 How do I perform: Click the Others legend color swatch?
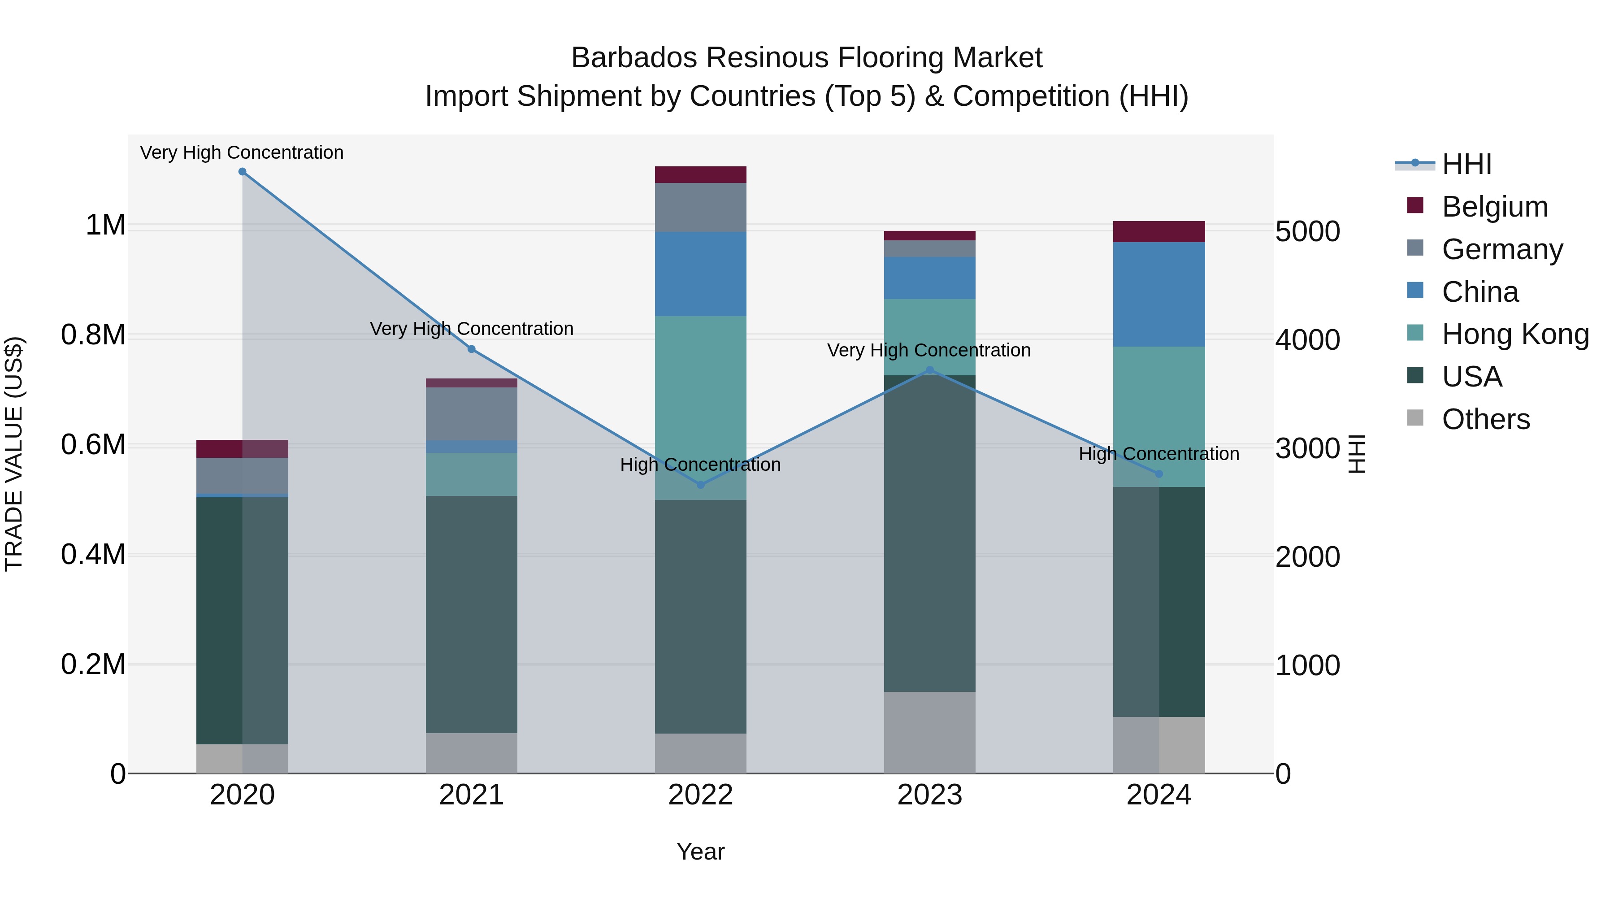[1415, 418]
